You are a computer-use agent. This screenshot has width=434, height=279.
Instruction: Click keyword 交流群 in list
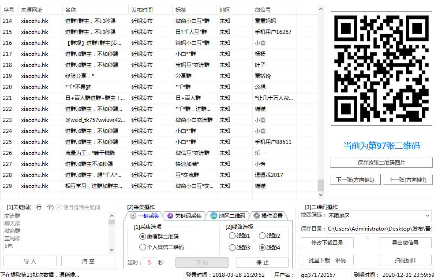tap(12, 216)
